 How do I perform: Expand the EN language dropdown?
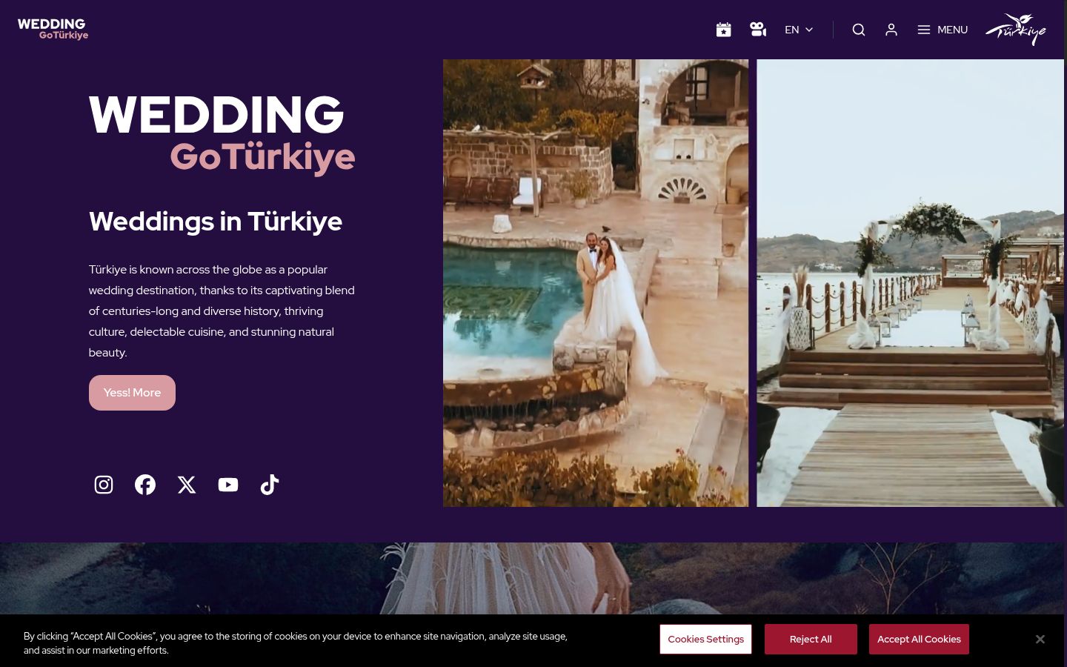coord(799,30)
